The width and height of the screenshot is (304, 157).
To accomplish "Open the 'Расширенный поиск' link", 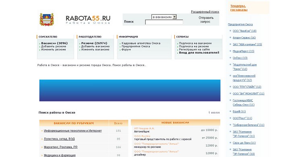I will coord(205,12).
